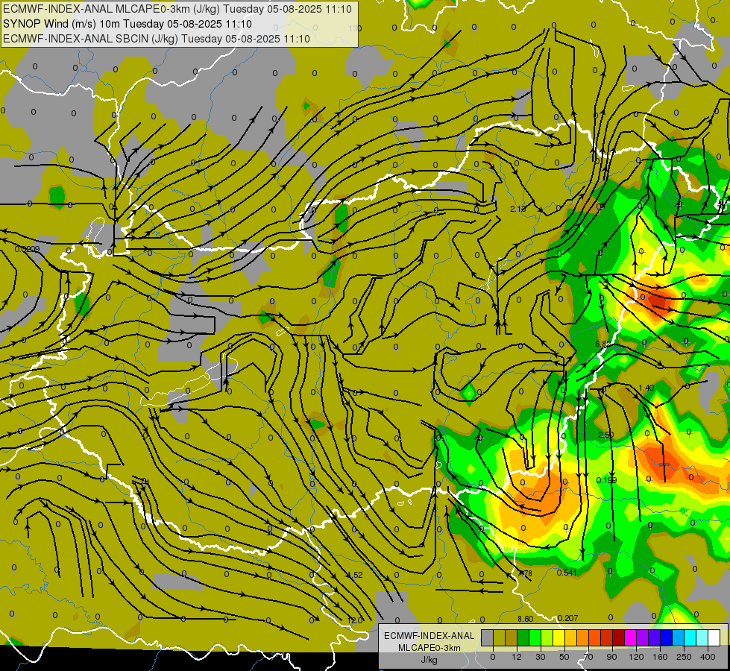
Task: Click the purple legend swatch
Action: point(643,638)
